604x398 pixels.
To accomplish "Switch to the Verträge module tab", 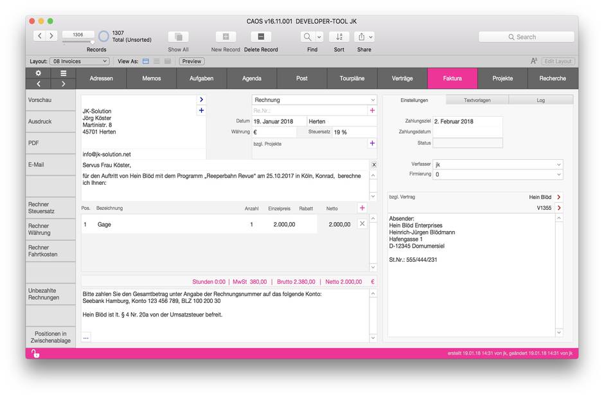I will coord(402,78).
